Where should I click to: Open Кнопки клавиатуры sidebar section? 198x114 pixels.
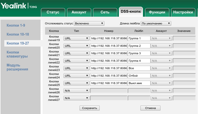(x=17, y=54)
